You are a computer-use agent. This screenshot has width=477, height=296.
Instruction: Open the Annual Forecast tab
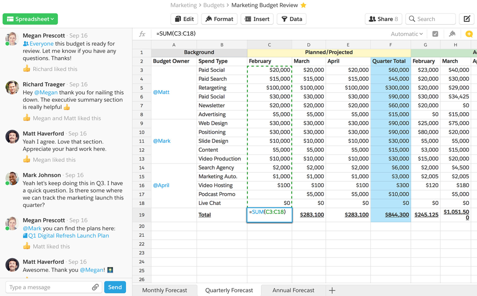293,290
